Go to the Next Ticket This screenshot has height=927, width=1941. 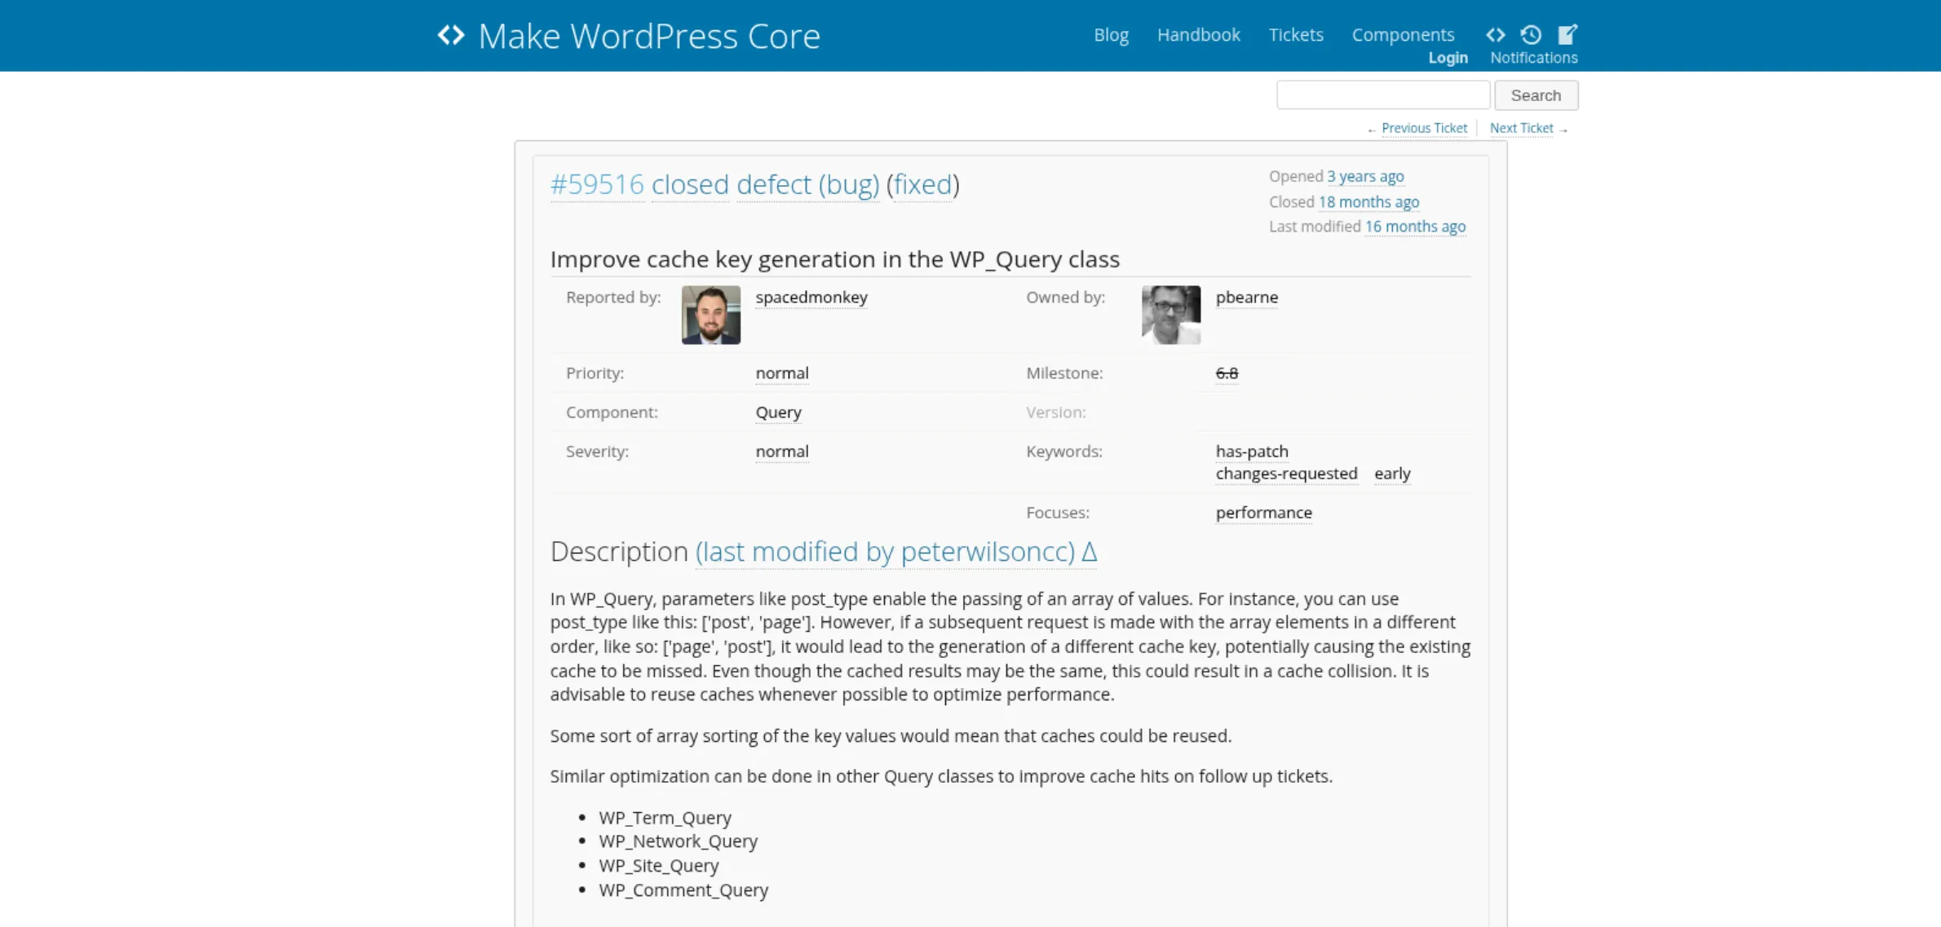click(1521, 128)
